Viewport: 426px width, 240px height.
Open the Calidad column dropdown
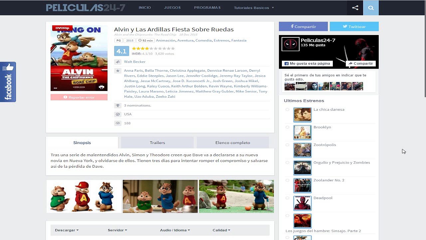coord(221,230)
